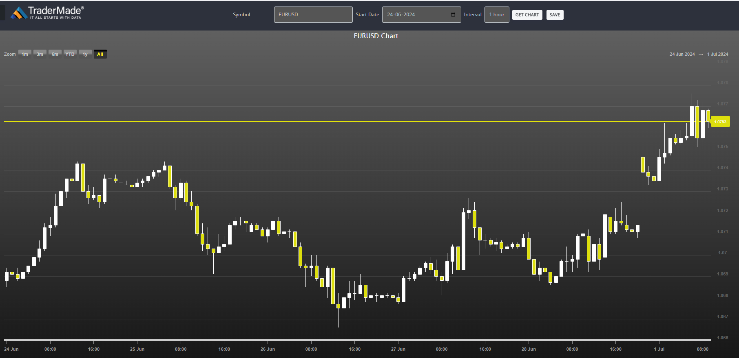739x358 pixels.
Task: Click the 1.066 price axis label
Action: (722, 338)
